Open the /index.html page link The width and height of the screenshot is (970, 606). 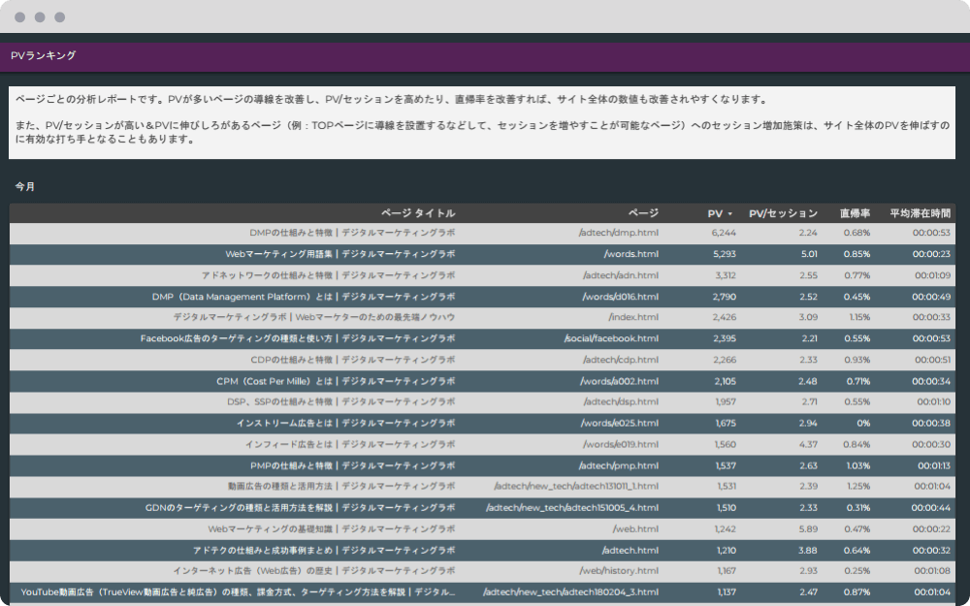click(633, 317)
